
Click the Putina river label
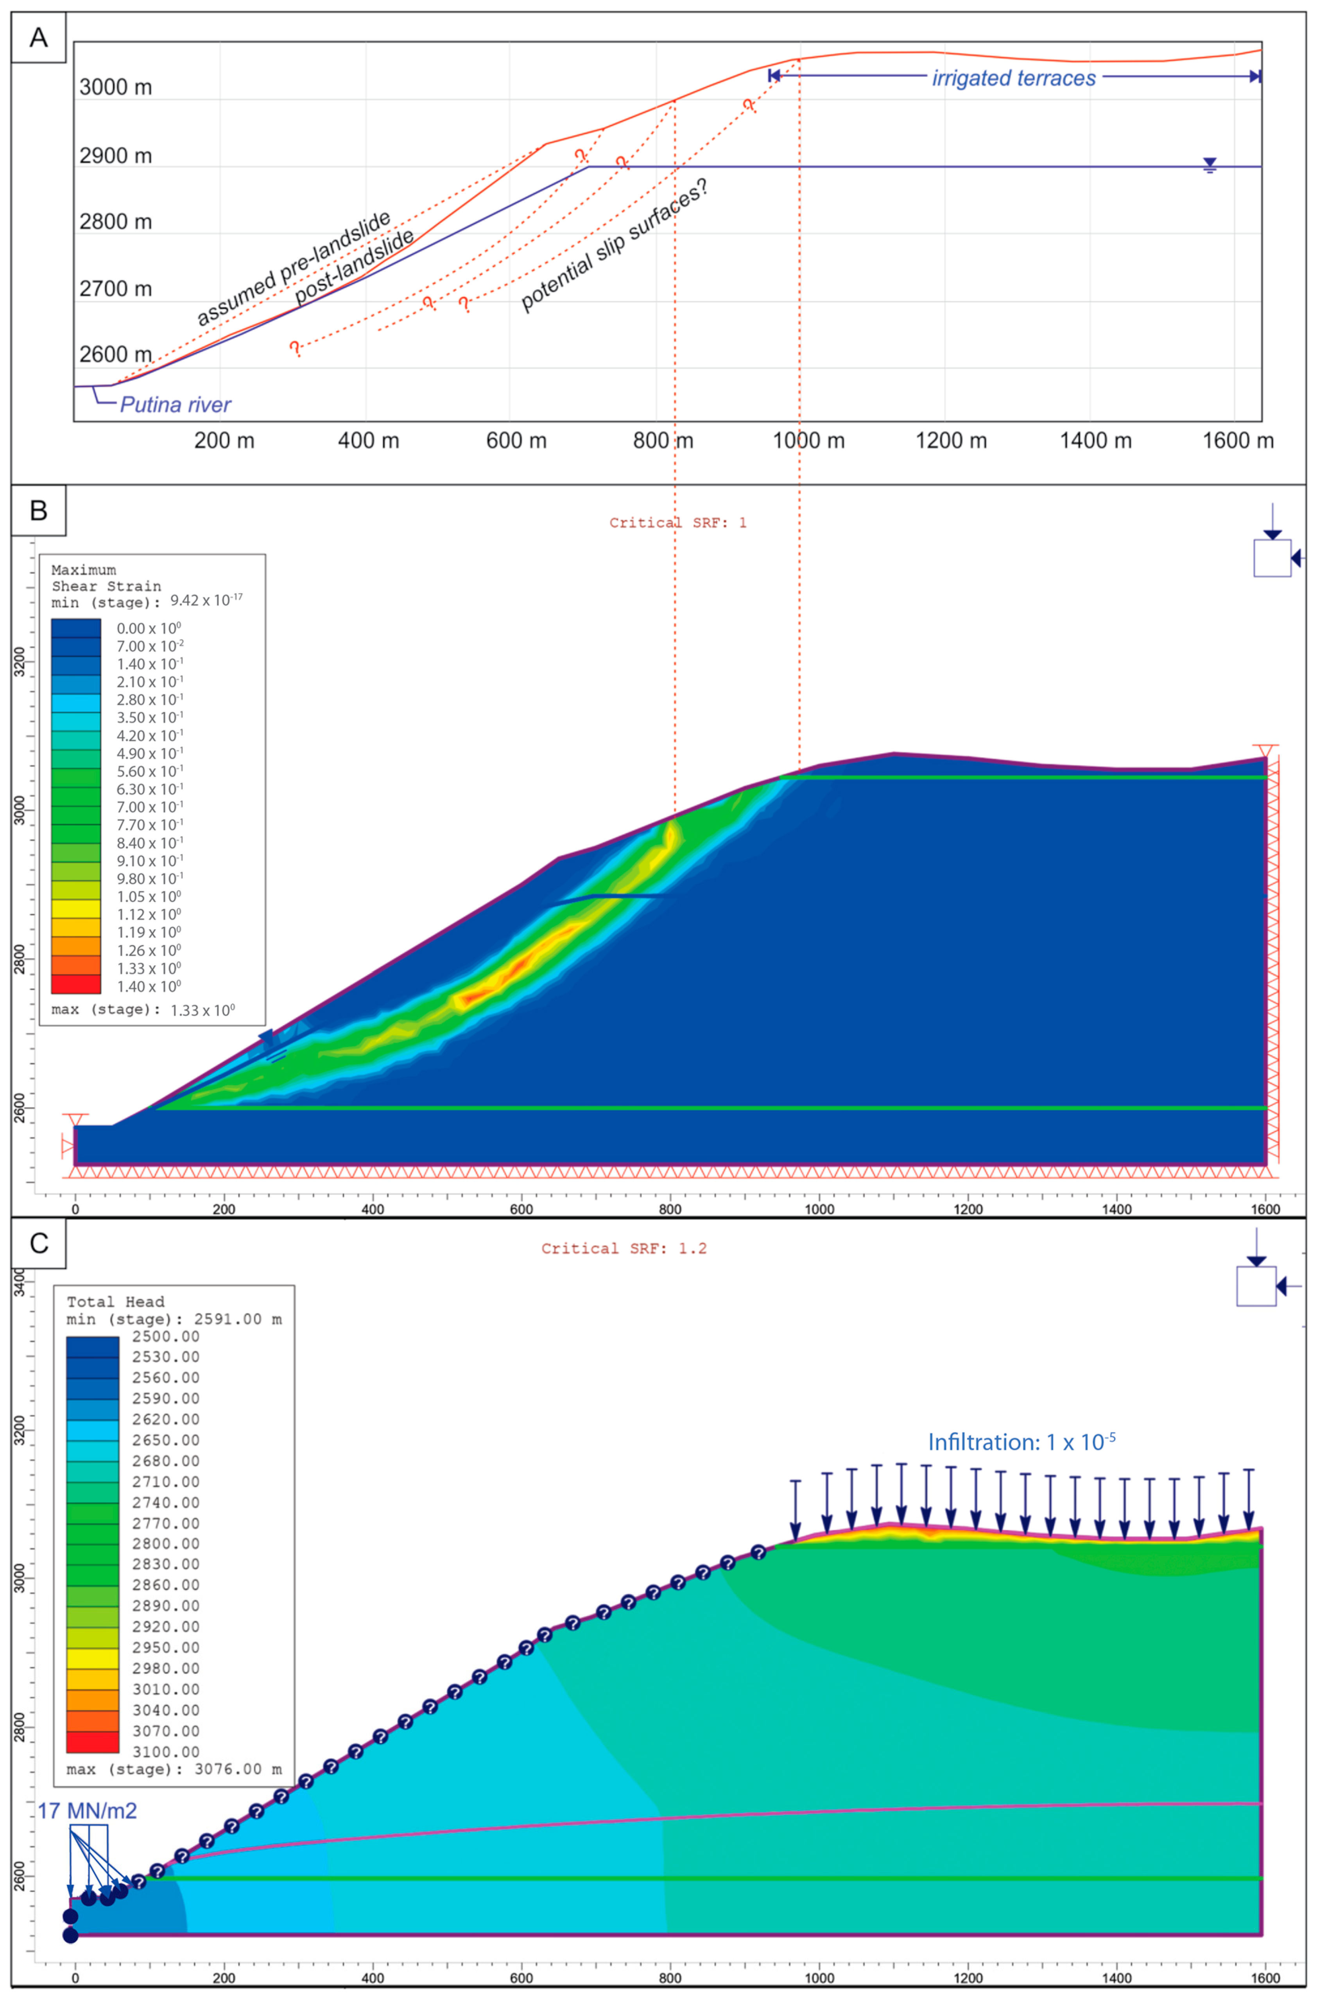pos(175,405)
